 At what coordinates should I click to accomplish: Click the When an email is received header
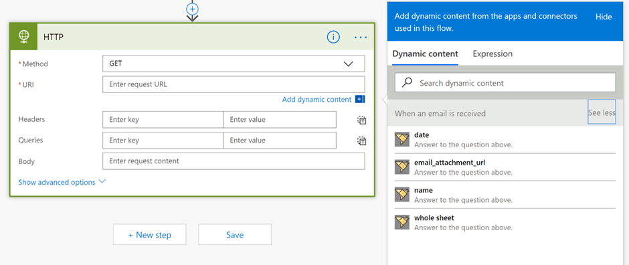440,114
